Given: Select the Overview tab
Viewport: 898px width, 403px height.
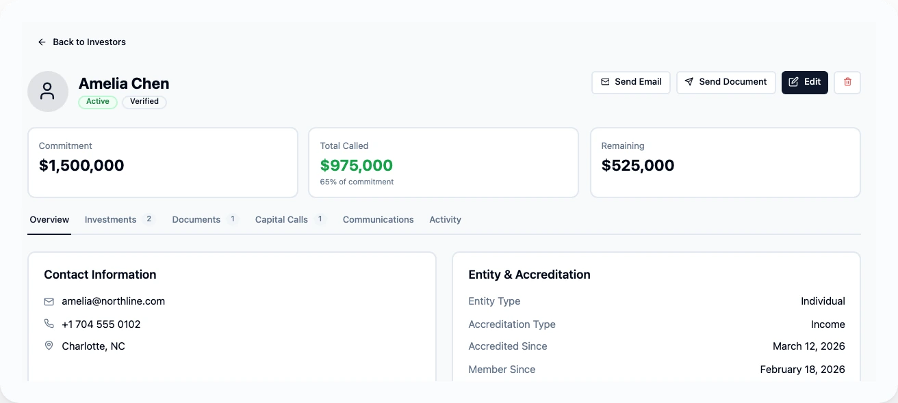Looking at the screenshot, I should click(49, 220).
